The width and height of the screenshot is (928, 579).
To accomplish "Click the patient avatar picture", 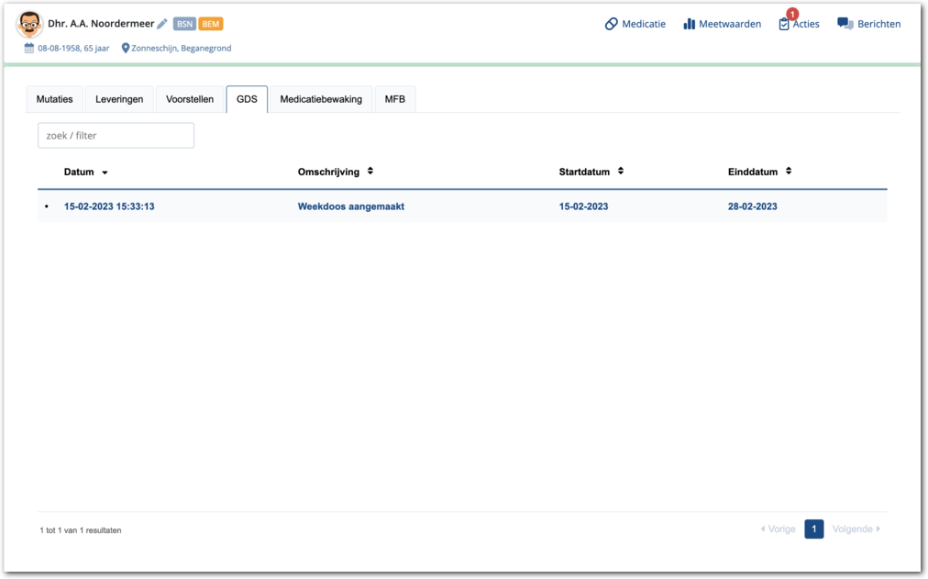I will click(29, 25).
